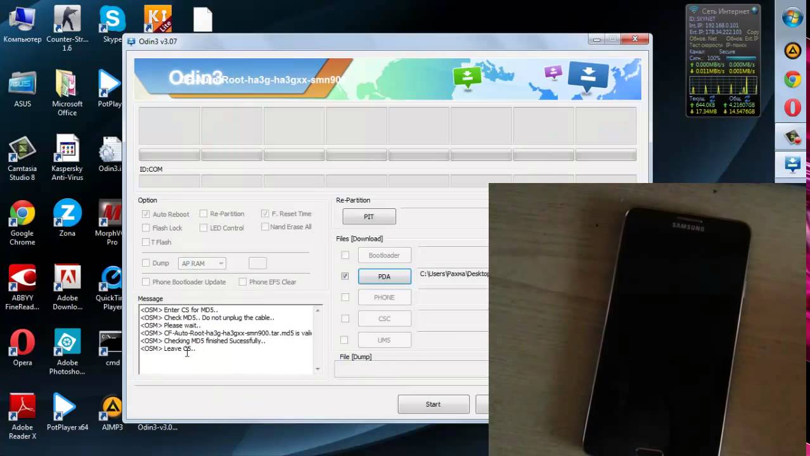Click the Odin3 v3.07 window title
The image size is (810, 456).
click(x=158, y=41)
